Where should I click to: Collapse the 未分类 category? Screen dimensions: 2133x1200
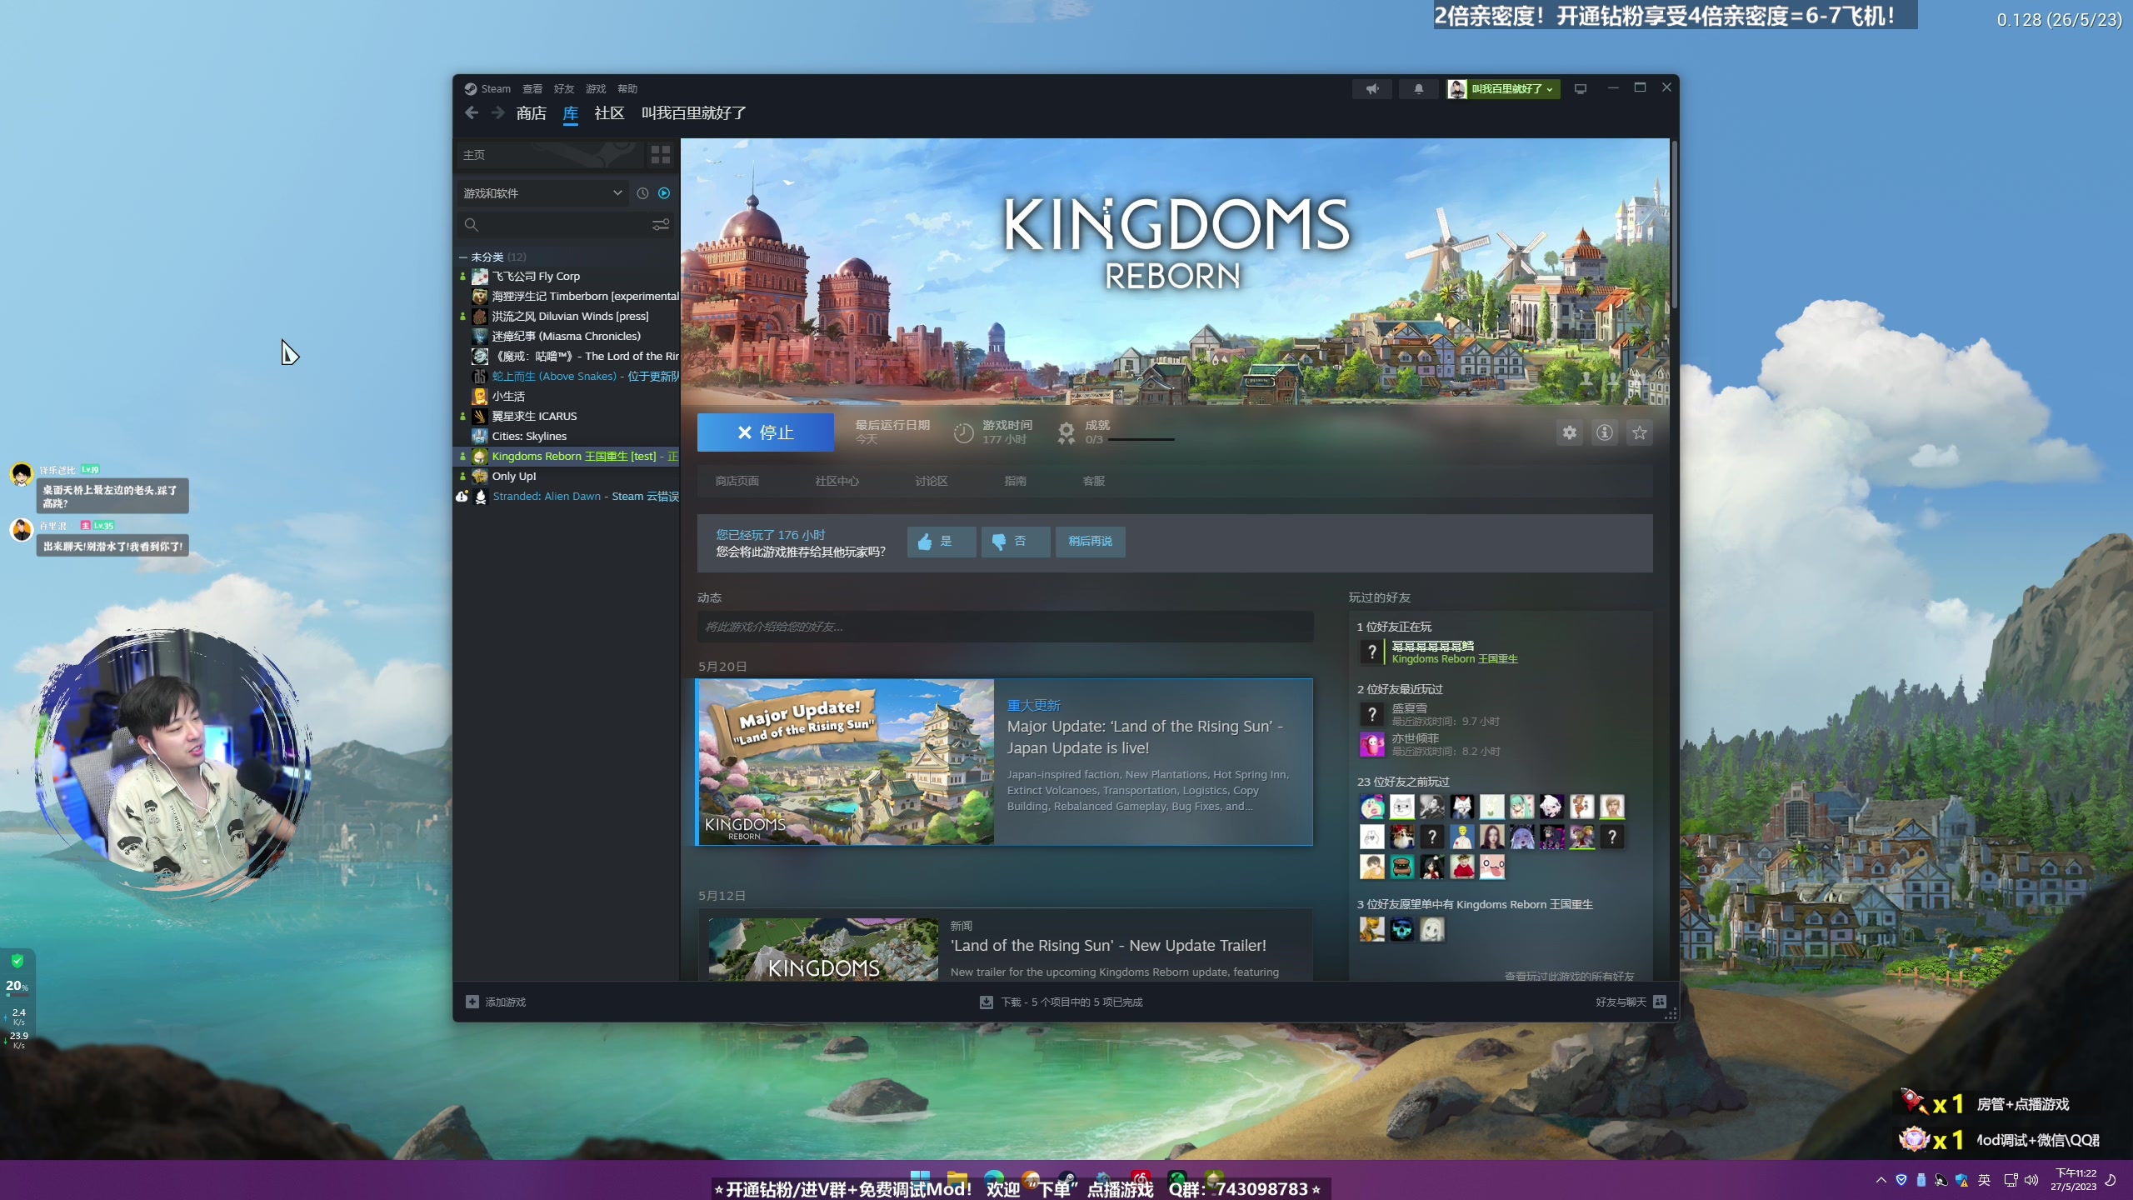(x=463, y=257)
